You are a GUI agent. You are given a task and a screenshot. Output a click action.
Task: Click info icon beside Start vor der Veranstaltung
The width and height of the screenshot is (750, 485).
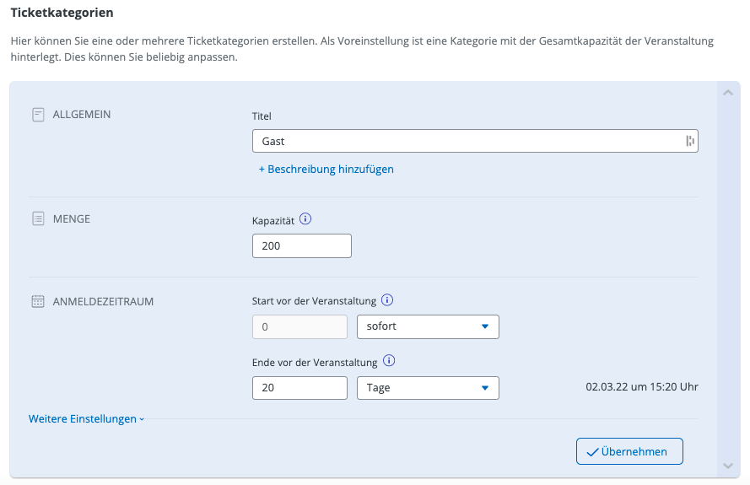[387, 300]
